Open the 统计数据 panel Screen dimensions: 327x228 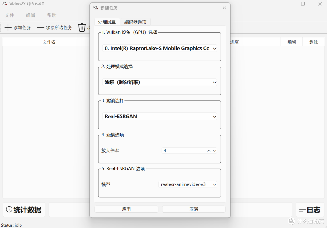[x=24, y=210]
